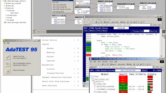
Task: Click Search in the test_stack browser toolbar
Action: pos(107,22)
